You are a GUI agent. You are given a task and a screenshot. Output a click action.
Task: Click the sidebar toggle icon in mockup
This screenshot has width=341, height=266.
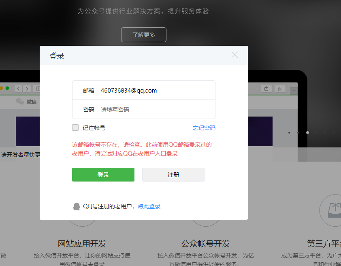(x=38, y=89)
